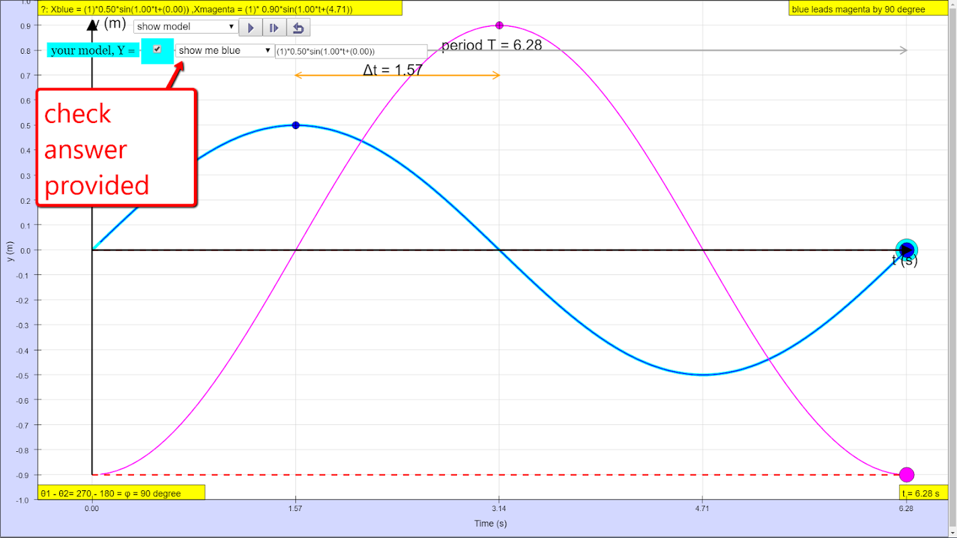Screen dimensions: 957x538
Task: Click the Time (s) axis title
Action: point(490,523)
